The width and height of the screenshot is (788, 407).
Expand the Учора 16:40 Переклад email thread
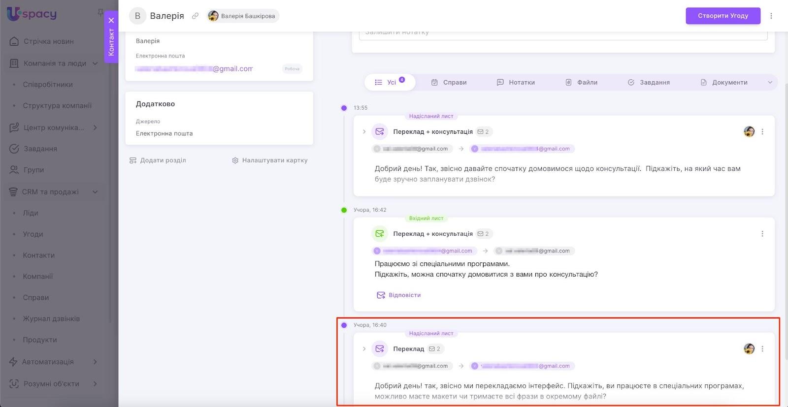(364, 349)
